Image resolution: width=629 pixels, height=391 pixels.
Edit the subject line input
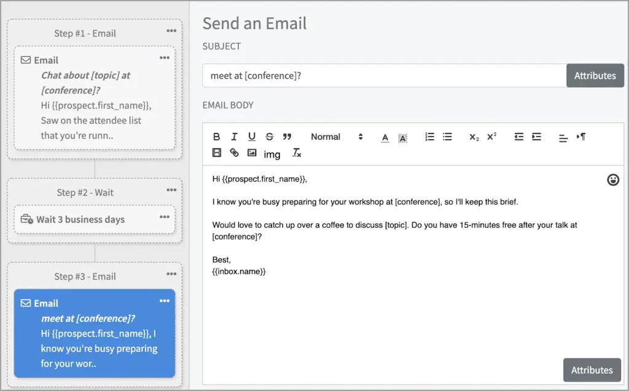[x=385, y=75]
